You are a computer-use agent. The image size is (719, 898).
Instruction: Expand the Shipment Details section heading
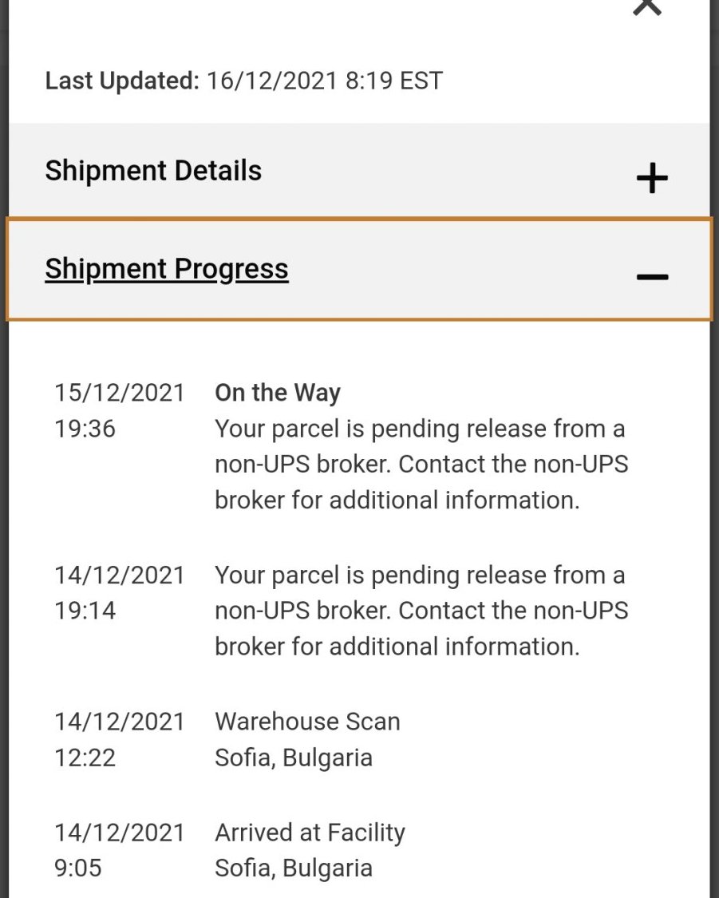coord(153,171)
